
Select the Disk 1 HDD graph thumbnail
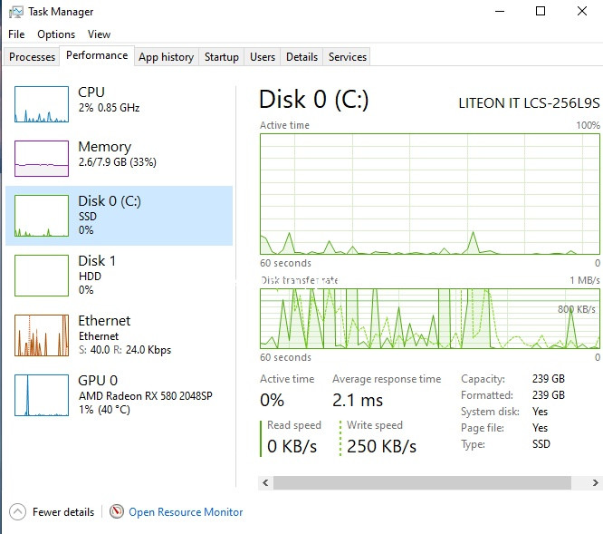coord(42,276)
